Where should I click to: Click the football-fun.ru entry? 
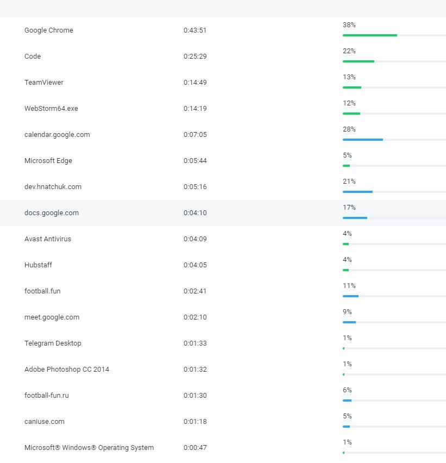pyautogui.click(x=46, y=396)
